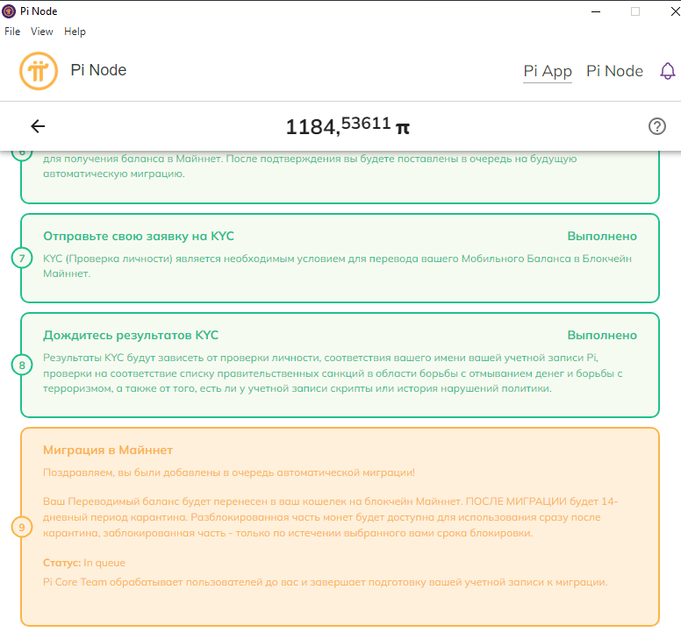Minimize the Pi Node window
This screenshot has width=681, height=632.
596,11
